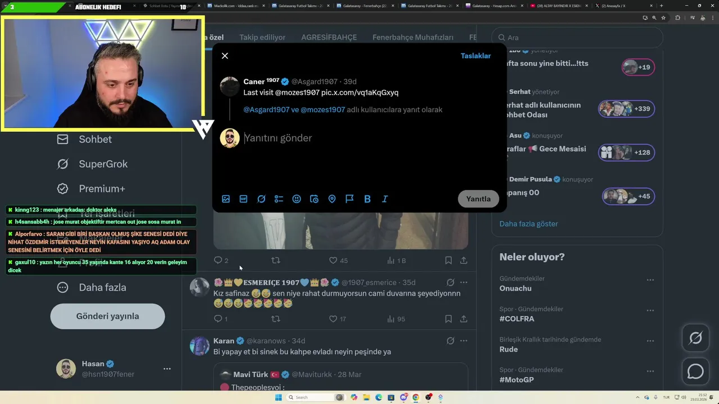Join Serhat's chat room with +339
This screenshot has width=719, height=404.
tap(626, 109)
